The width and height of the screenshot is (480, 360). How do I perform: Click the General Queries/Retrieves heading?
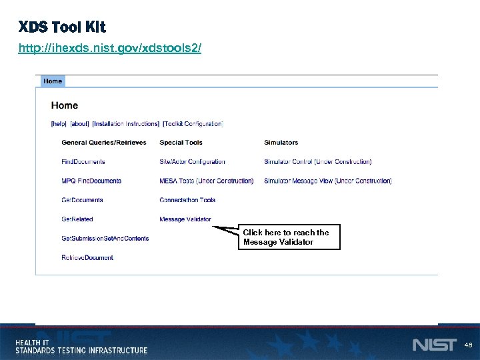pos(104,143)
